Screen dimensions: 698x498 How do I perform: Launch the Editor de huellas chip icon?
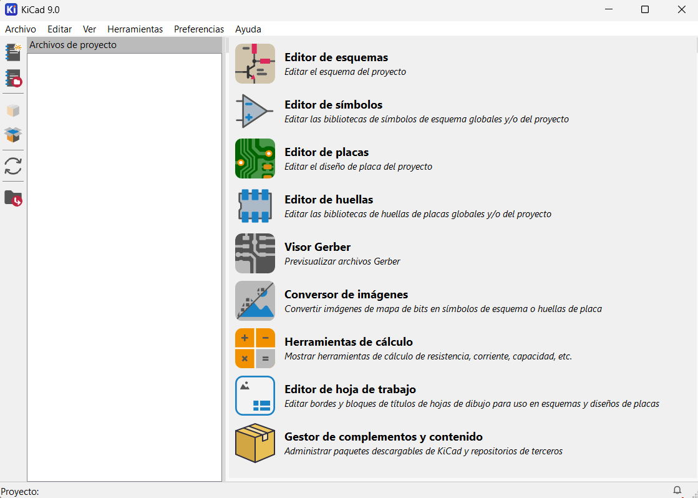(x=255, y=206)
